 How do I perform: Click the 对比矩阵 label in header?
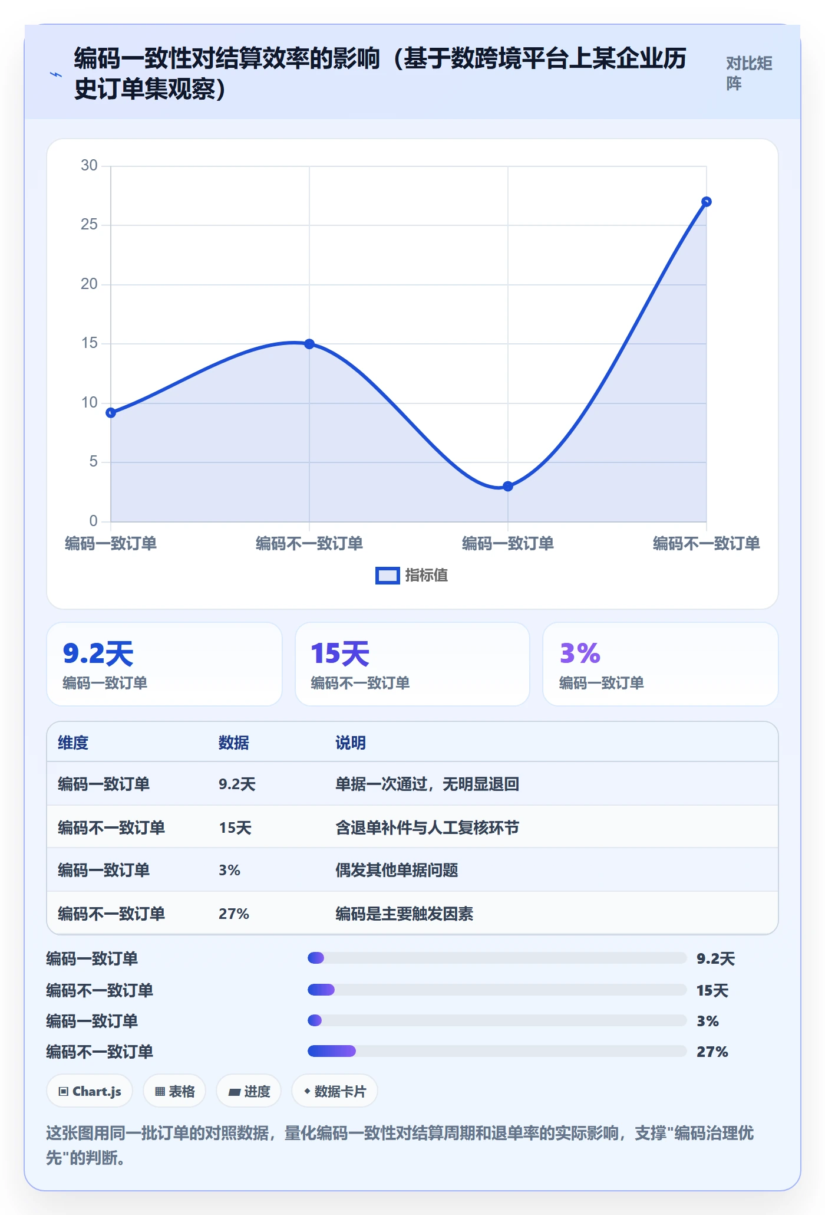[748, 73]
